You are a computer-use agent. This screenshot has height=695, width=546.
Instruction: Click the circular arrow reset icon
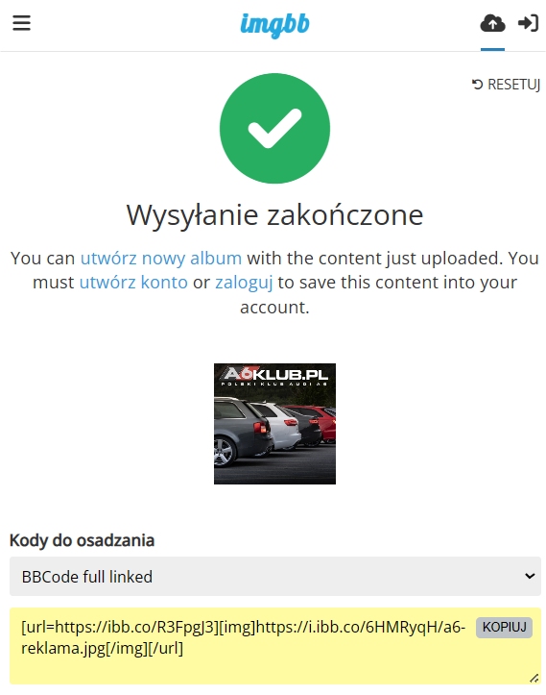coord(478,85)
